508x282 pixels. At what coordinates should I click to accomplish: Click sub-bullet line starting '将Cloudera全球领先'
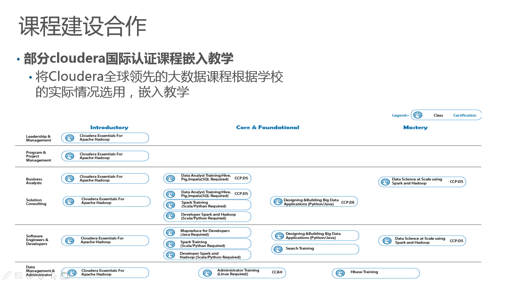pyautogui.click(x=159, y=77)
